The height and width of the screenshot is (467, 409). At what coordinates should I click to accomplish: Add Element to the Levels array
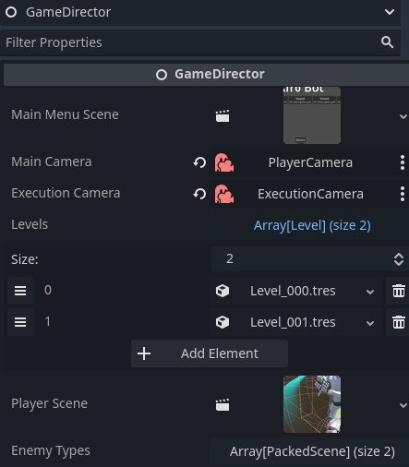click(210, 353)
